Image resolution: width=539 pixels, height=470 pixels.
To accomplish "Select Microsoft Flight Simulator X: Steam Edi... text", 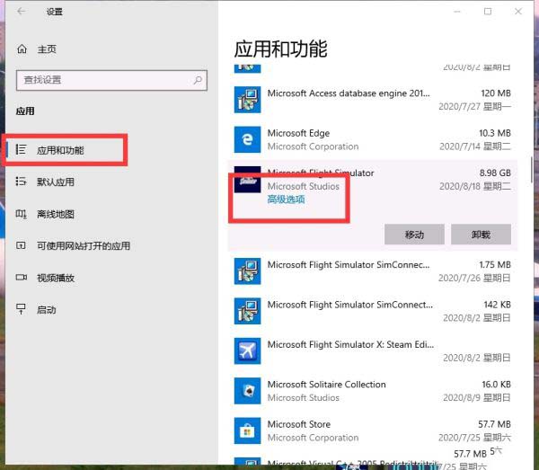I will pos(350,344).
